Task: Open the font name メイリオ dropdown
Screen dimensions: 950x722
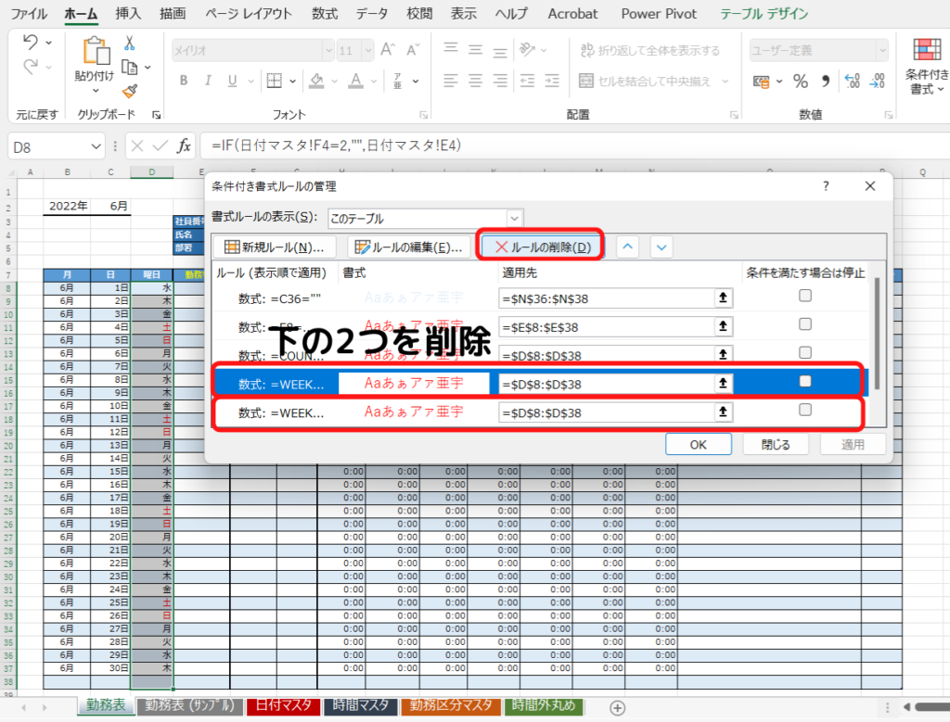Action: (x=328, y=50)
